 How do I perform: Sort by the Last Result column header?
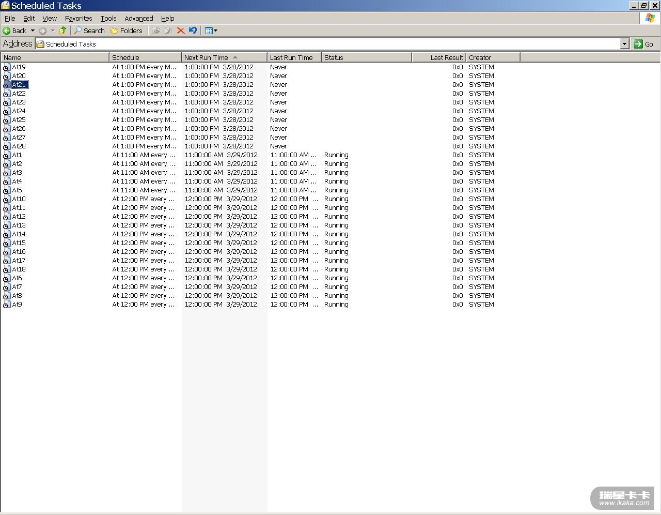click(x=439, y=57)
